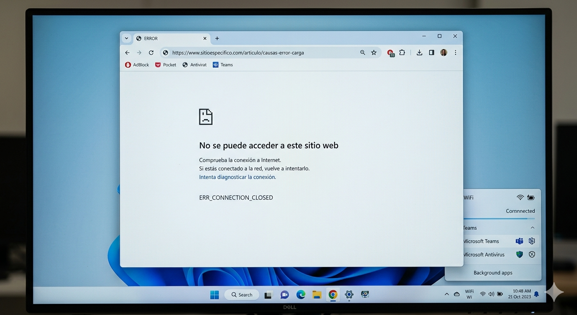Click the blue WiFi progress bar in the panel
The height and width of the screenshot is (315, 577).
pyautogui.click(x=496, y=219)
